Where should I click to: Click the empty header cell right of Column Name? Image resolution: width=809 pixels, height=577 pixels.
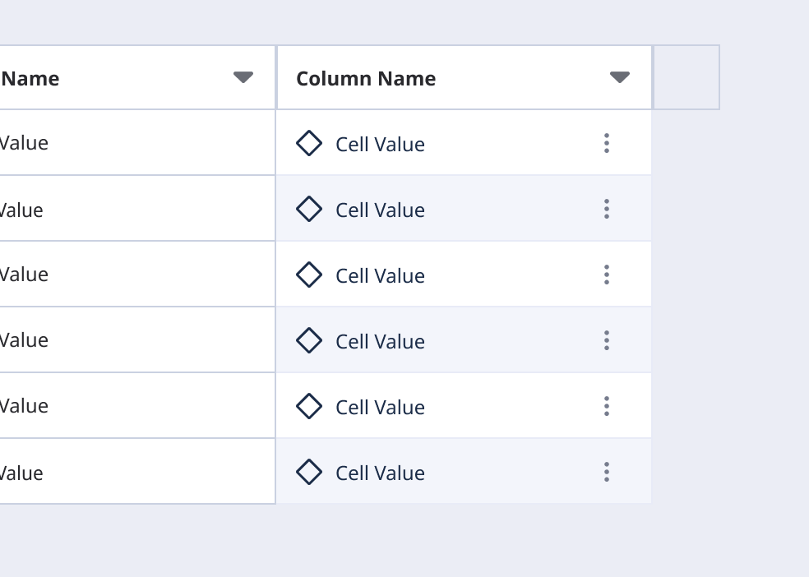tap(686, 77)
